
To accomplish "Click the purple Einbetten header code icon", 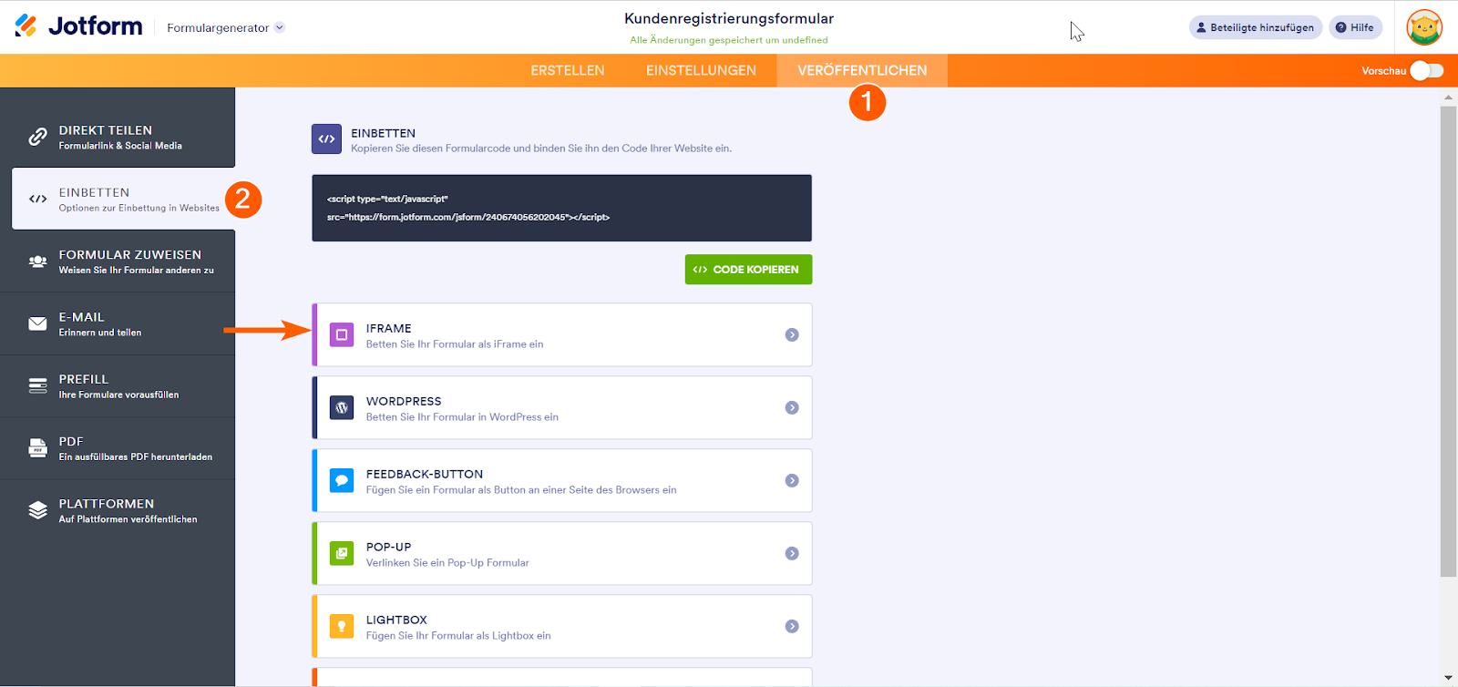I will pyautogui.click(x=326, y=139).
